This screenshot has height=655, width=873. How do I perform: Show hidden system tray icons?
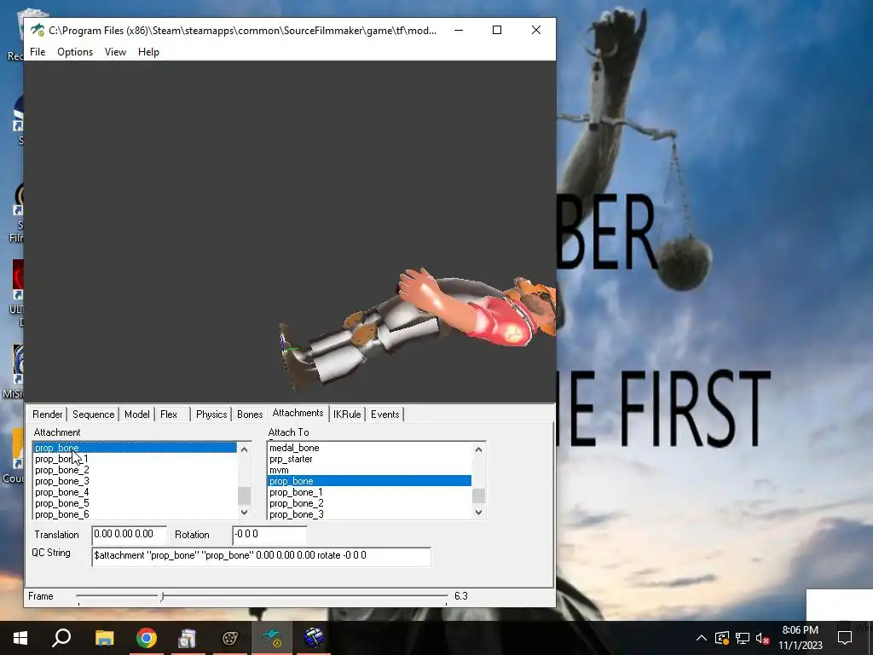[702, 638]
